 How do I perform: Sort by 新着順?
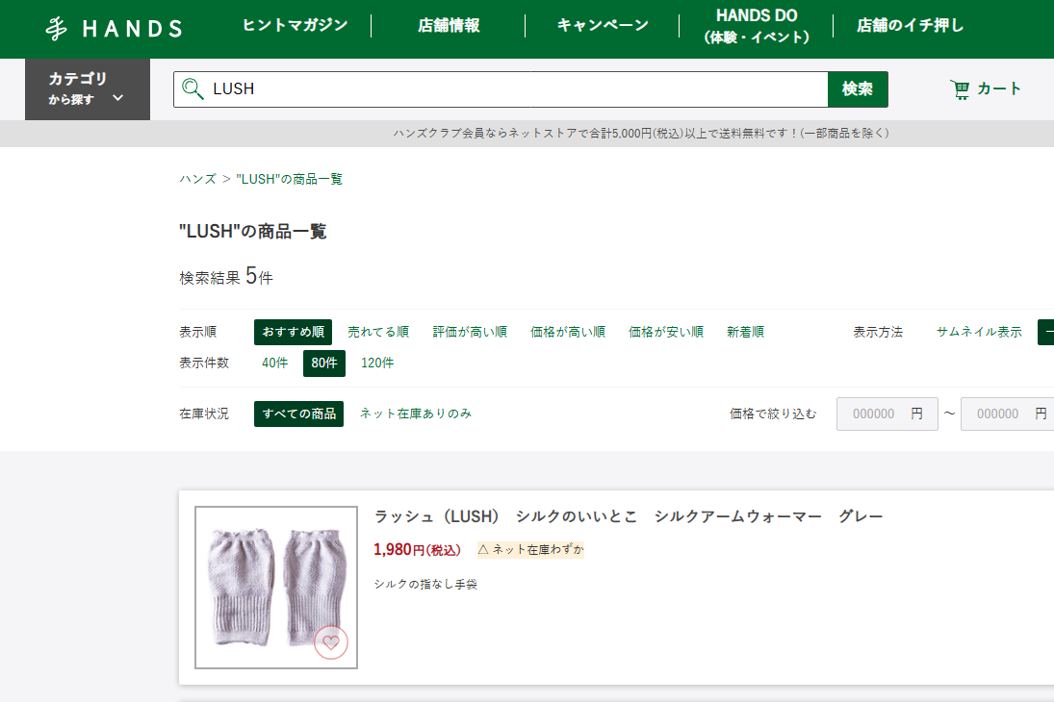click(x=745, y=332)
